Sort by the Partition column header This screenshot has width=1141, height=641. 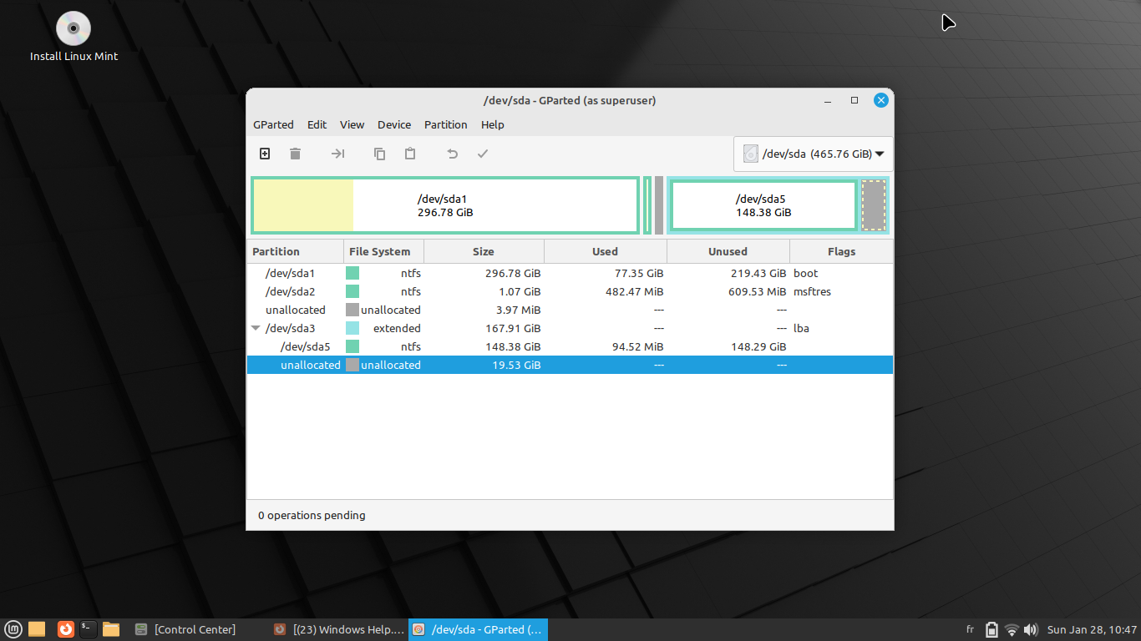click(x=296, y=251)
